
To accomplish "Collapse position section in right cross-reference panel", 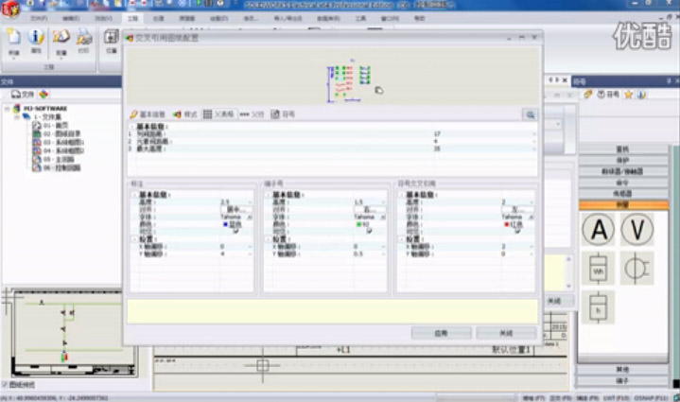I will click(x=402, y=239).
